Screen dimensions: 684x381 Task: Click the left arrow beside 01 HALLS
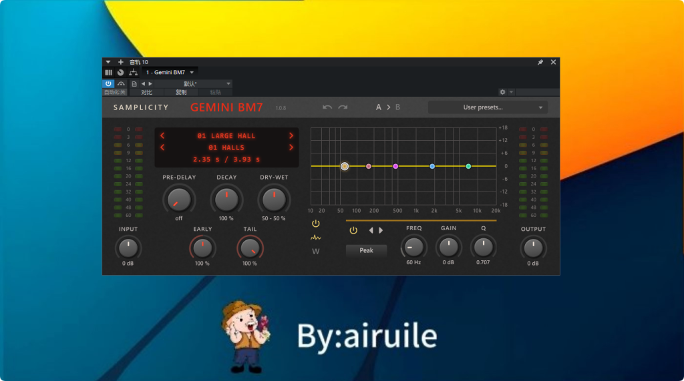(162, 147)
